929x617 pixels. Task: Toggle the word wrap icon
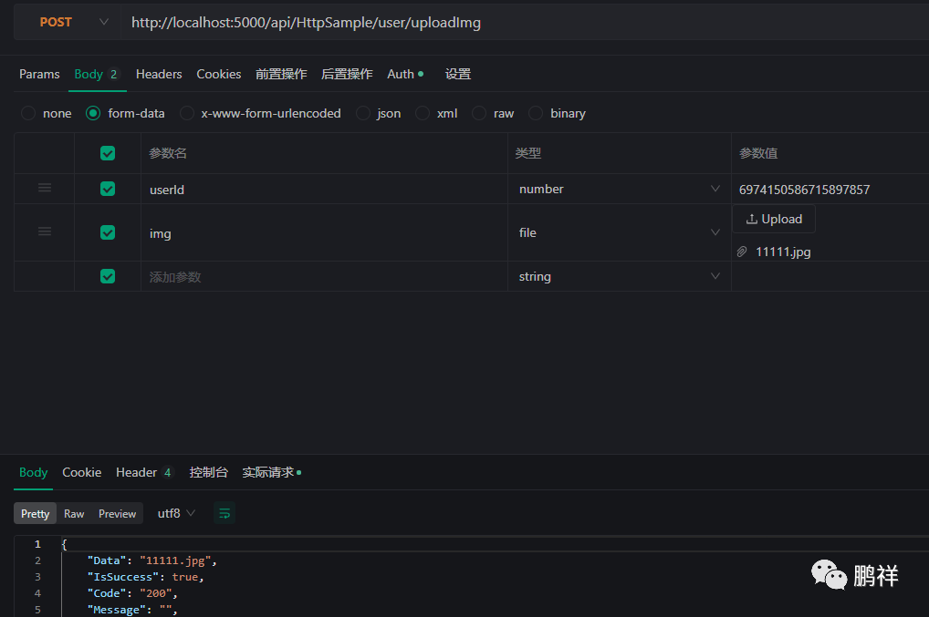[x=224, y=513]
